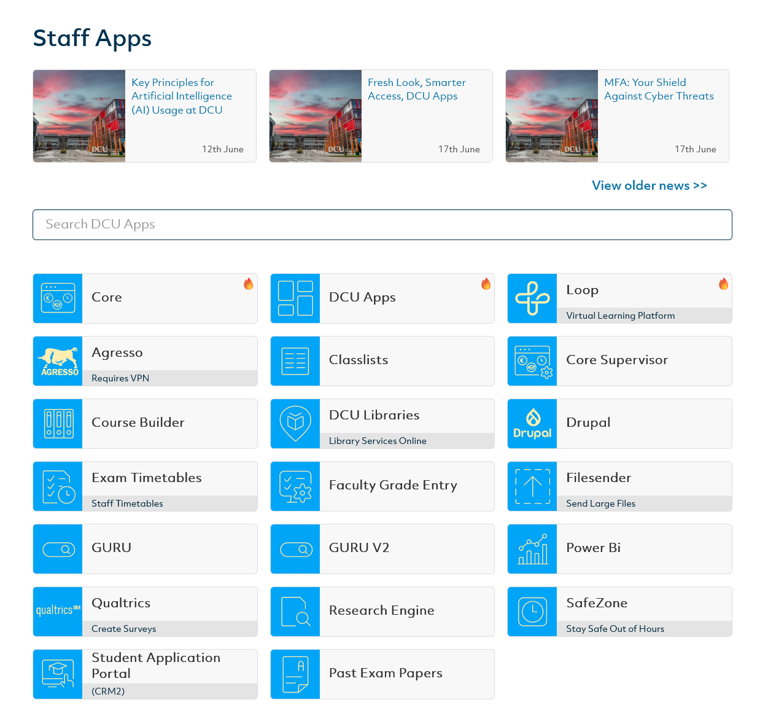Open the GURU V2 title link
This screenshot has height=724, width=768.
(x=359, y=548)
